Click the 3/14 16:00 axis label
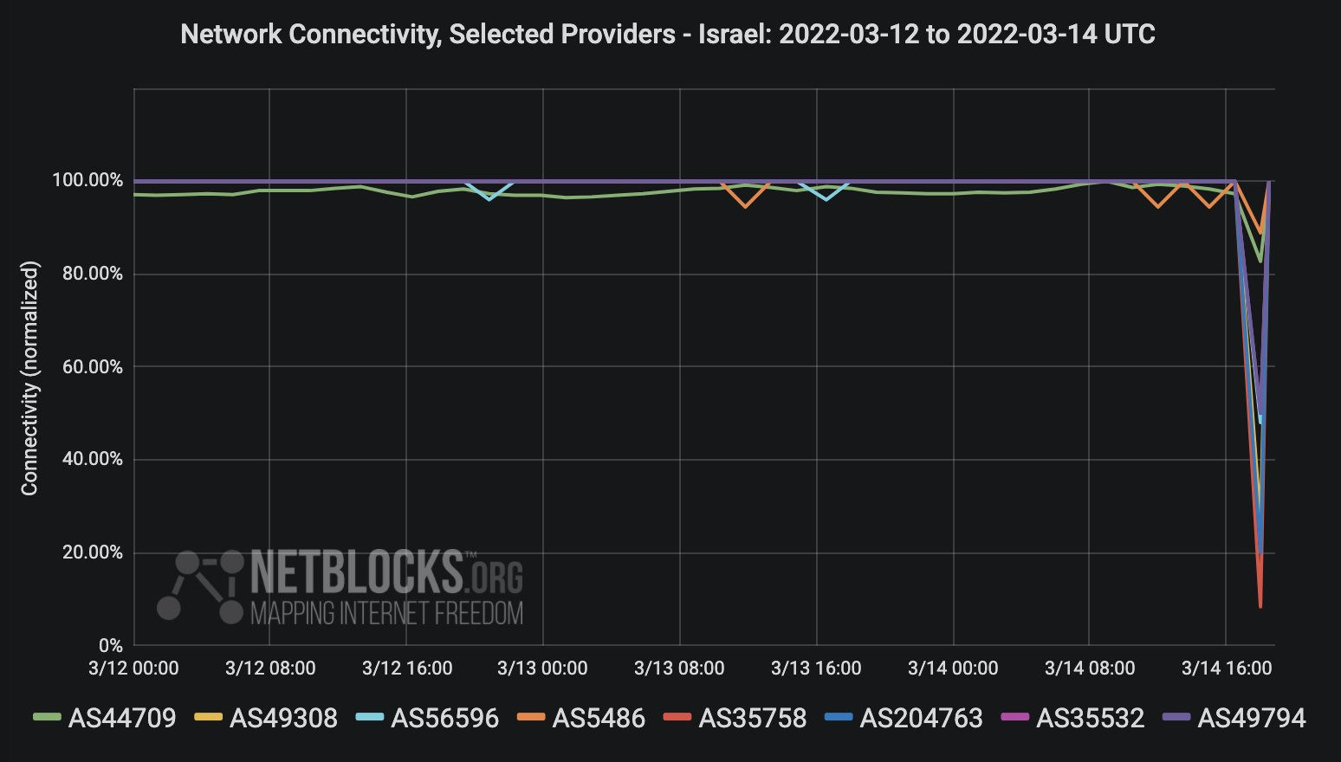Screen dimensions: 1341x762 (1227, 668)
